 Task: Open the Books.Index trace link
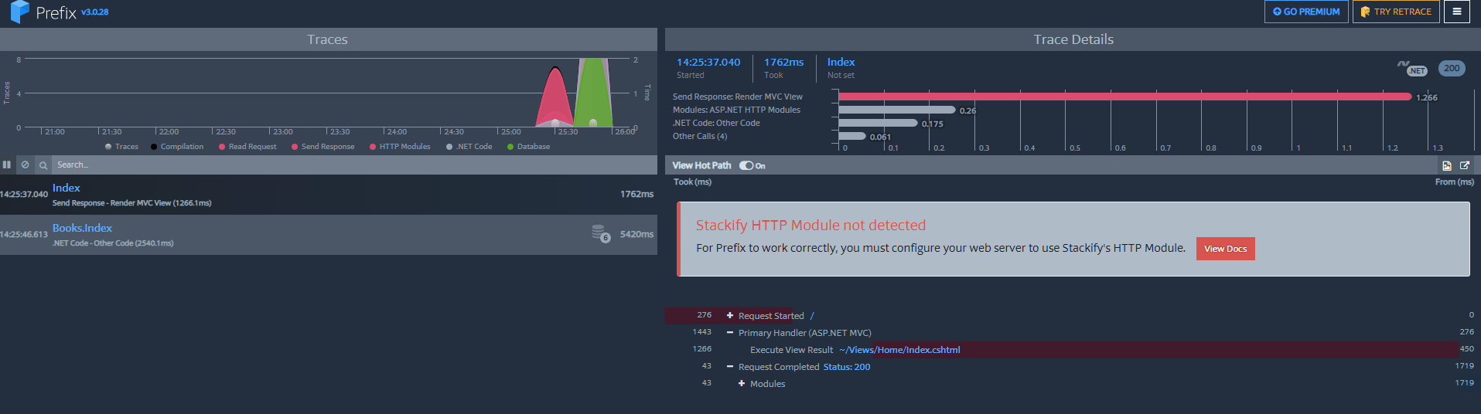click(x=82, y=228)
